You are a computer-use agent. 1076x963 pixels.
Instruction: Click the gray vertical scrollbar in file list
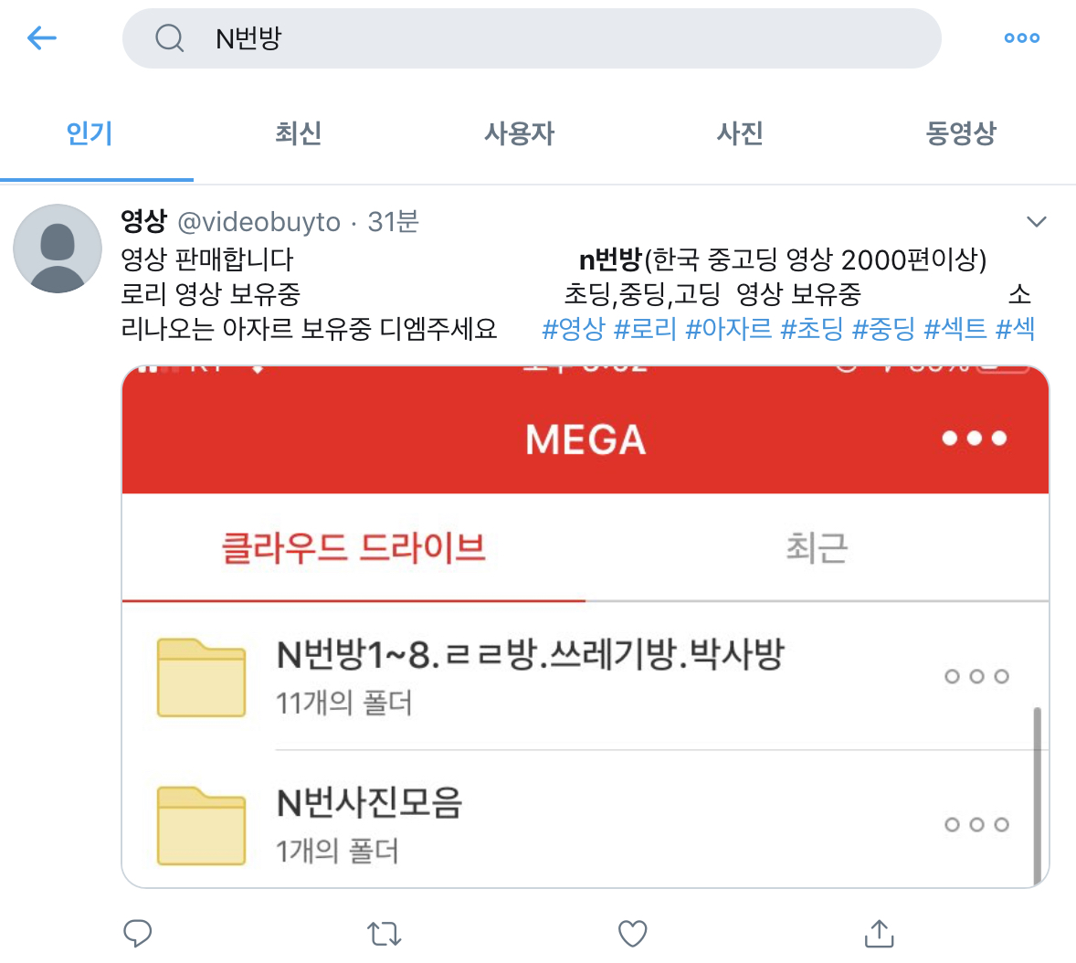coord(1037,796)
